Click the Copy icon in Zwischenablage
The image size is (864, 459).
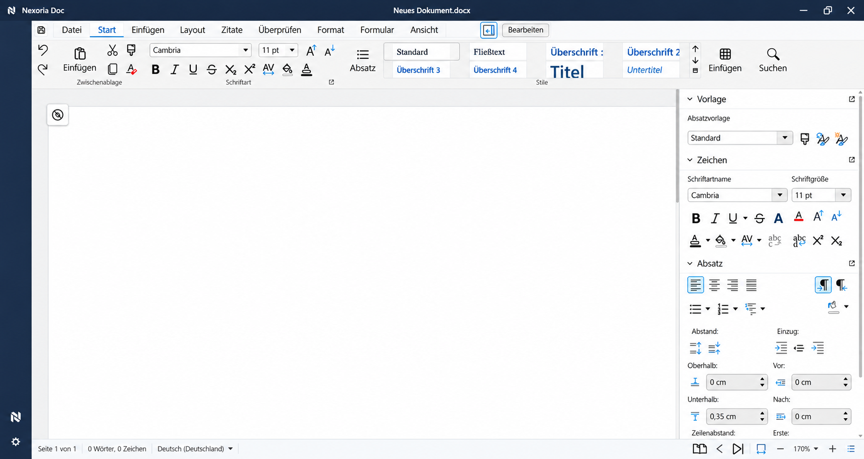tap(112, 69)
